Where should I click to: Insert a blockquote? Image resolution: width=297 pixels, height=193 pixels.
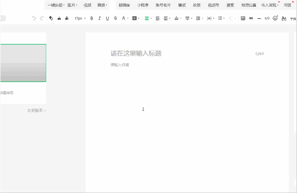tap(251, 18)
